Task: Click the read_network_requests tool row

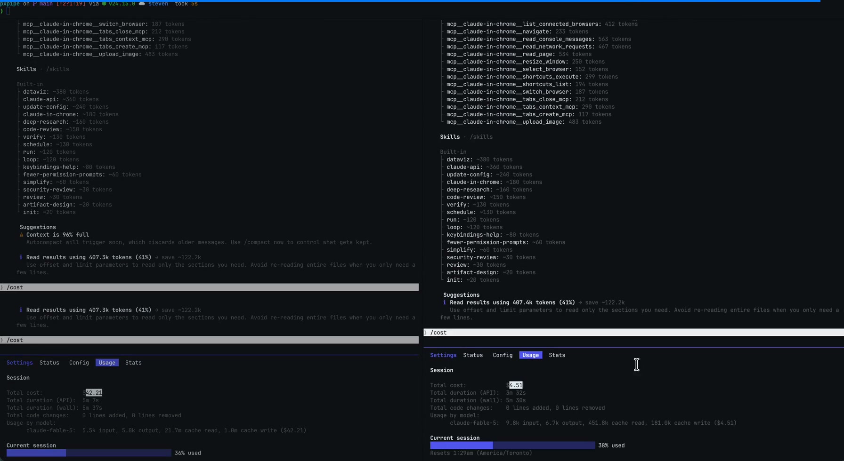Action: click(539, 47)
